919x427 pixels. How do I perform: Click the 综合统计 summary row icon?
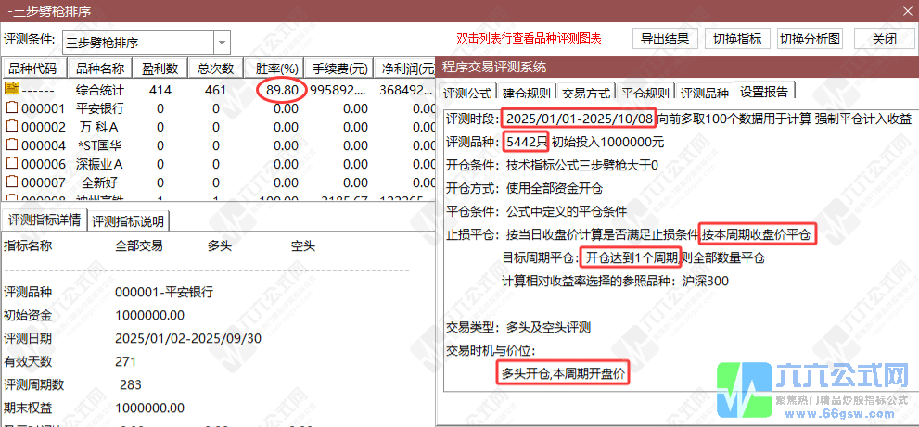pos(12,89)
